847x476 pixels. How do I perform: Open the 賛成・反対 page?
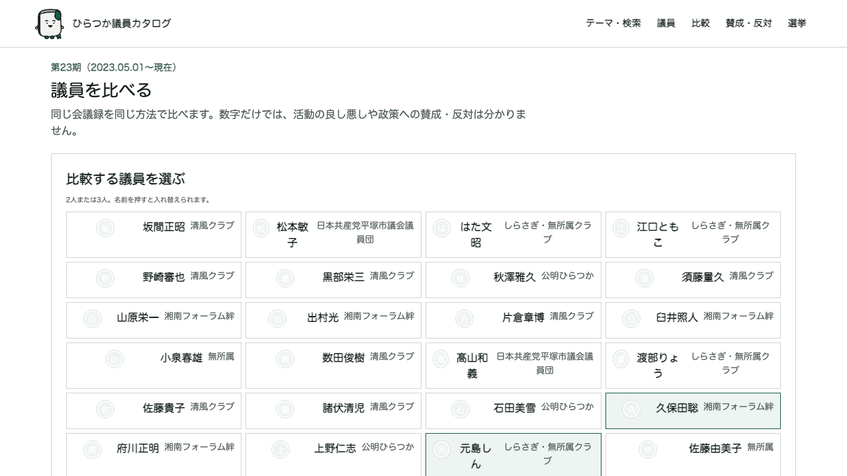[749, 23]
